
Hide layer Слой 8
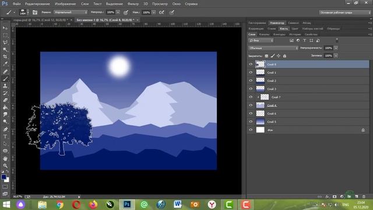(x=251, y=64)
